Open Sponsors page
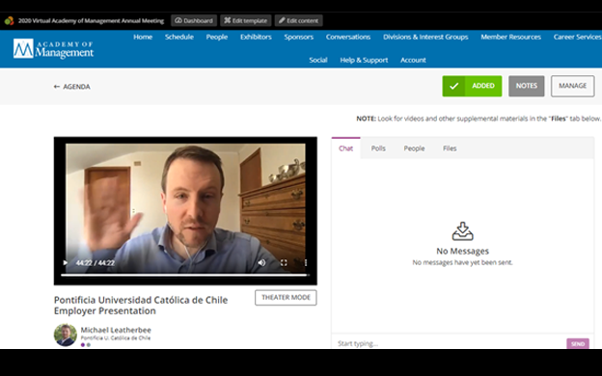 click(299, 37)
